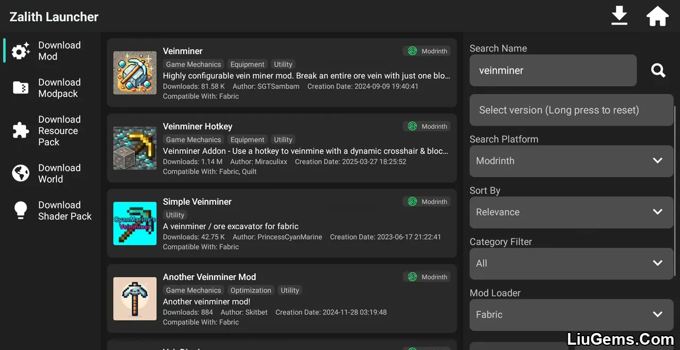Click the Modrinth logo on Simple Veinminer card
The width and height of the screenshot is (680, 350).
412,202
